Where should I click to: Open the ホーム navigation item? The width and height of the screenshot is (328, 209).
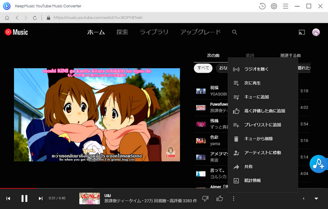pos(96,32)
